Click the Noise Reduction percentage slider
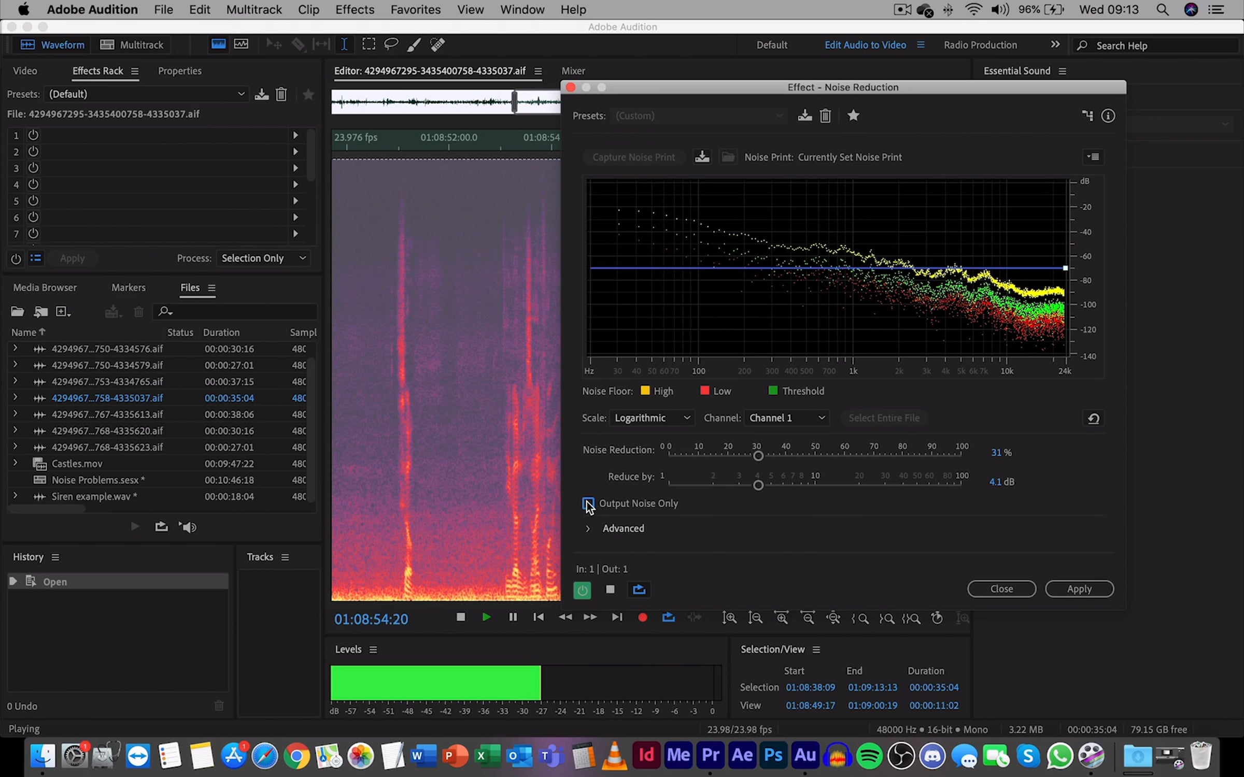The width and height of the screenshot is (1244, 777). (758, 456)
